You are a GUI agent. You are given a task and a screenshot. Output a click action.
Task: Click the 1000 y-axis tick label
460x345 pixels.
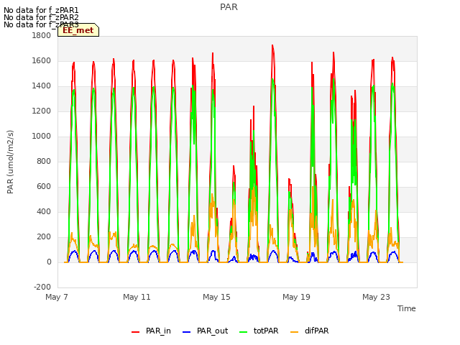click(42, 136)
